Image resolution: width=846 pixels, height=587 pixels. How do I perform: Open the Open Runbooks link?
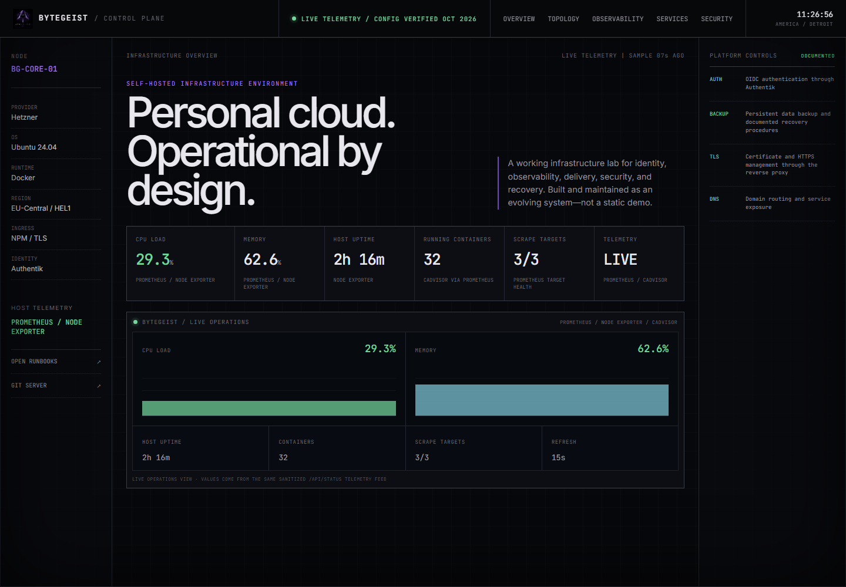coord(56,362)
